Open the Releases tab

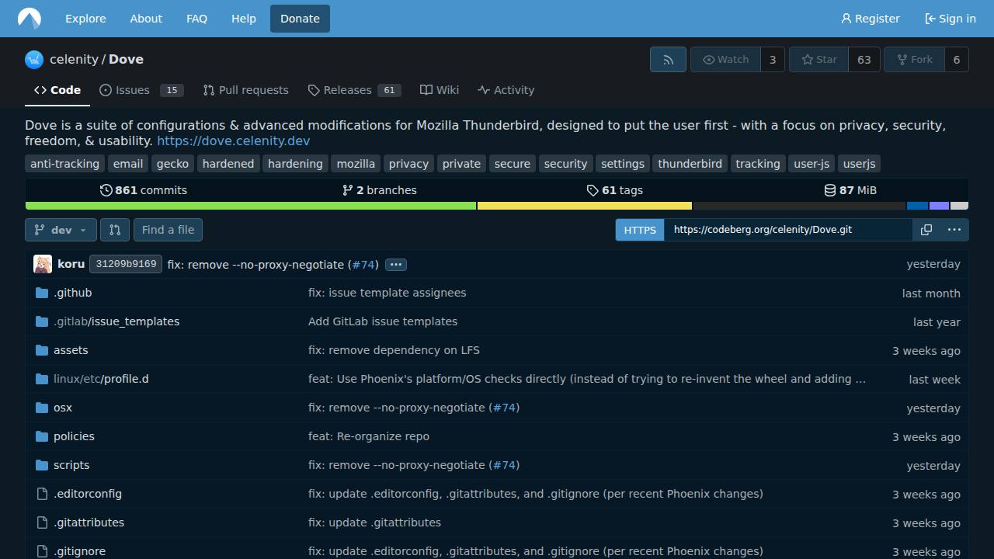click(x=354, y=90)
